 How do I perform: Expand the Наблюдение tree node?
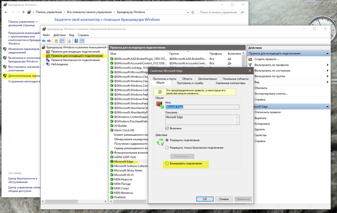[44, 65]
